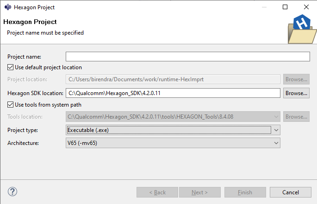
Task: Click the 'Project name must be specified' message
Action: coord(45,33)
